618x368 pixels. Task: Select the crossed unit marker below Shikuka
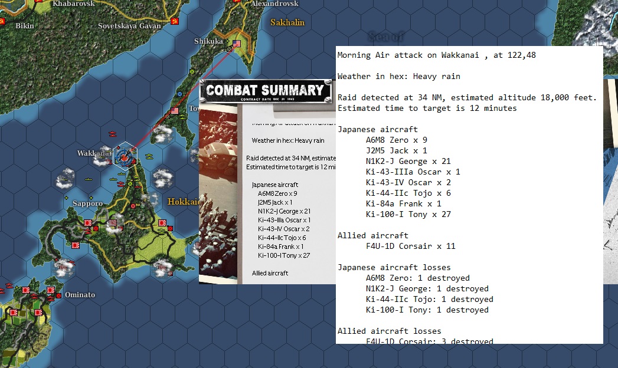[x=230, y=49]
